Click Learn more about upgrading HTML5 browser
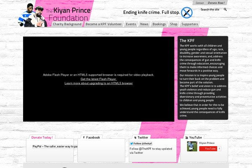The width and height of the screenshot is (252, 168). (99, 83)
